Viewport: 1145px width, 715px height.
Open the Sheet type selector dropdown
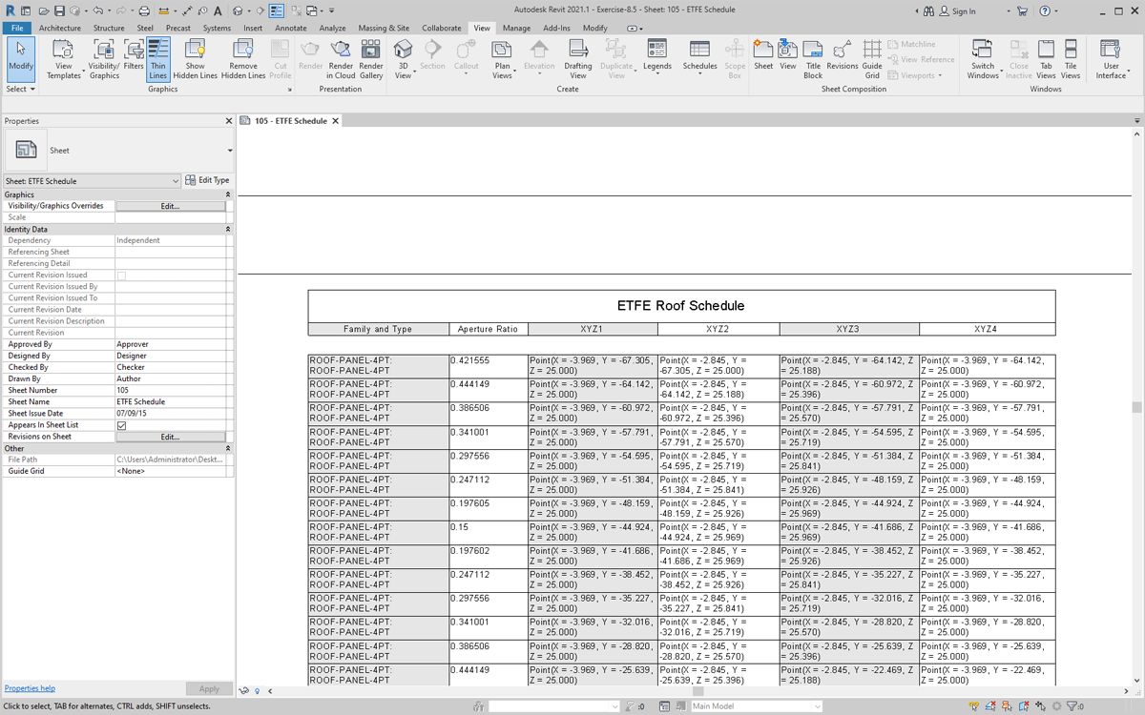click(230, 151)
